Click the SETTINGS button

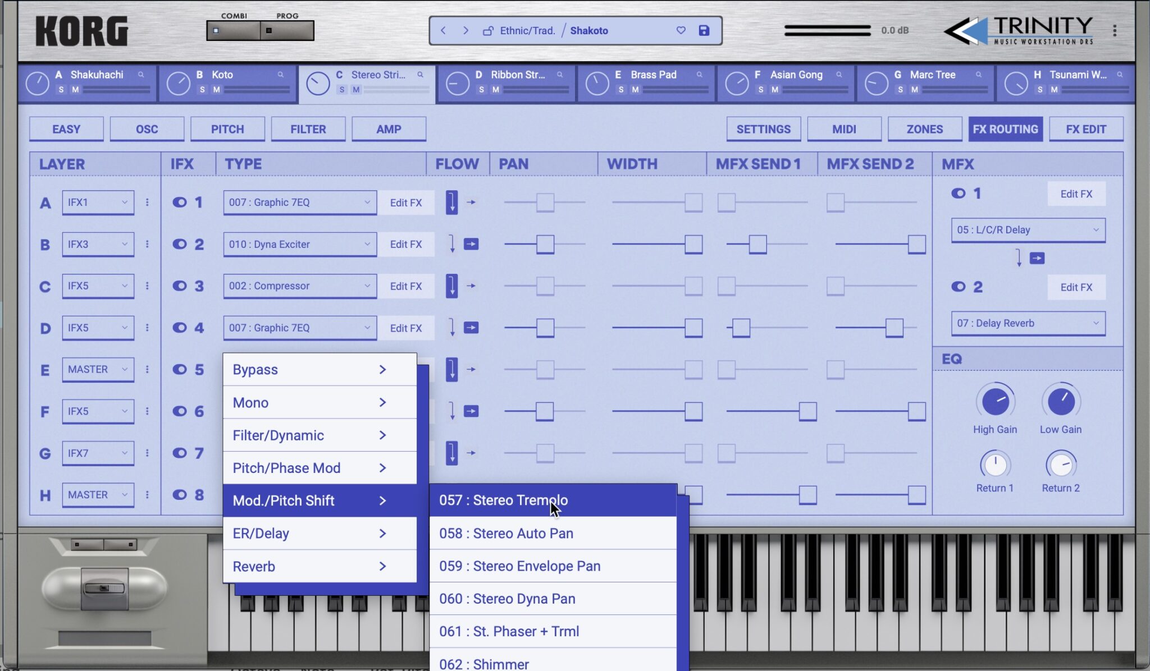pos(764,128)
